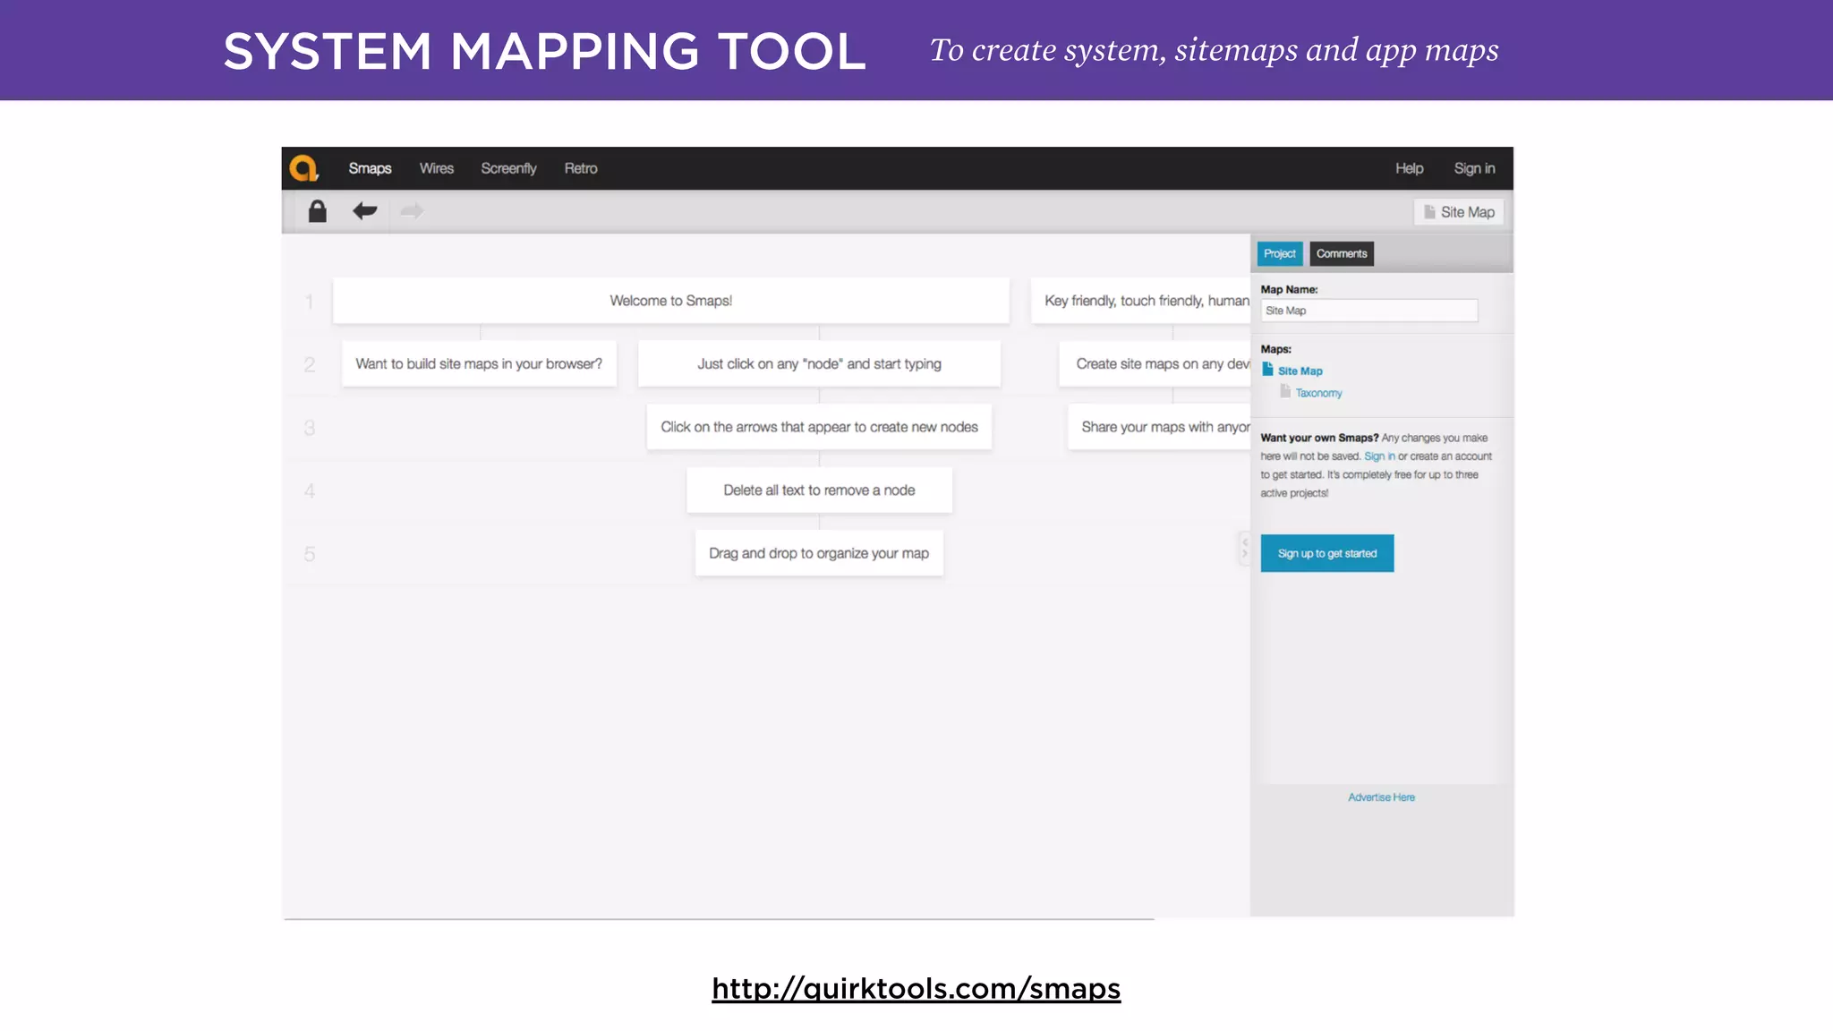Click the horizontal scrollbar below the canvas
Screen dimensions: 1833x1031
[719, 918]
